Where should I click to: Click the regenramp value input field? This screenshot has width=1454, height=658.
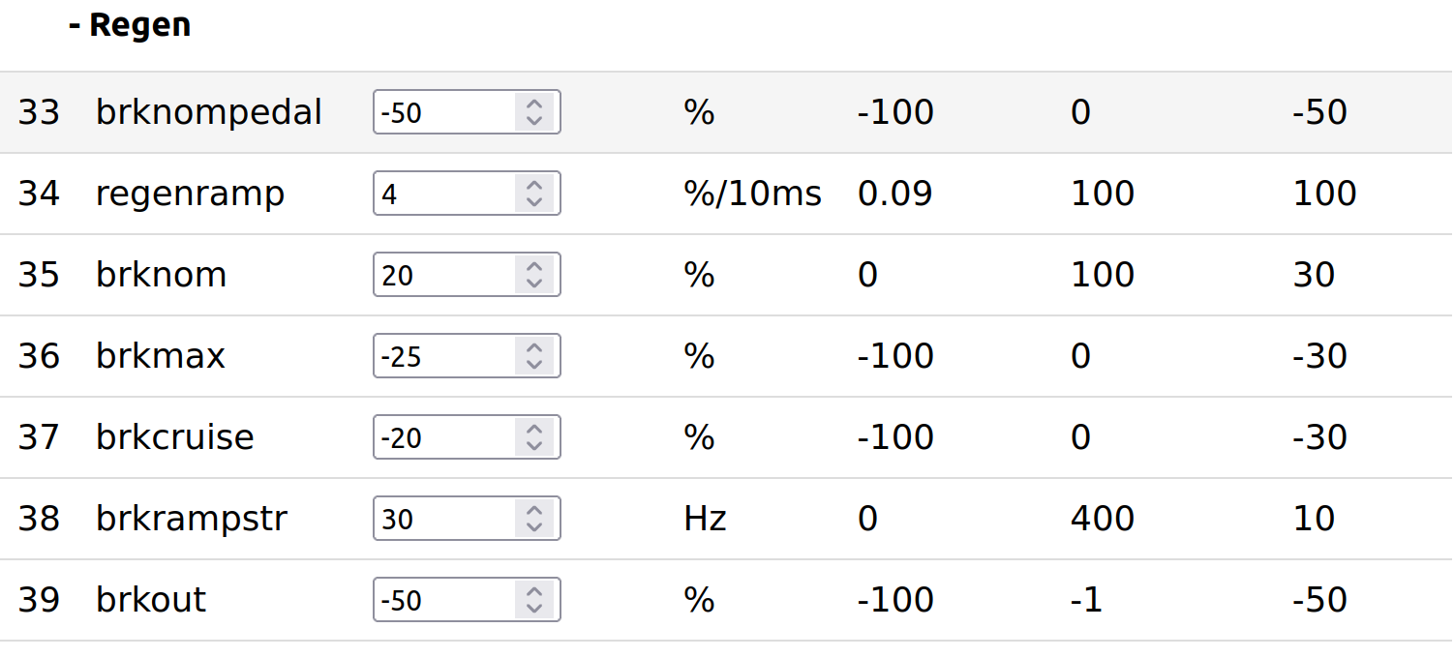(x=445, y=194)
